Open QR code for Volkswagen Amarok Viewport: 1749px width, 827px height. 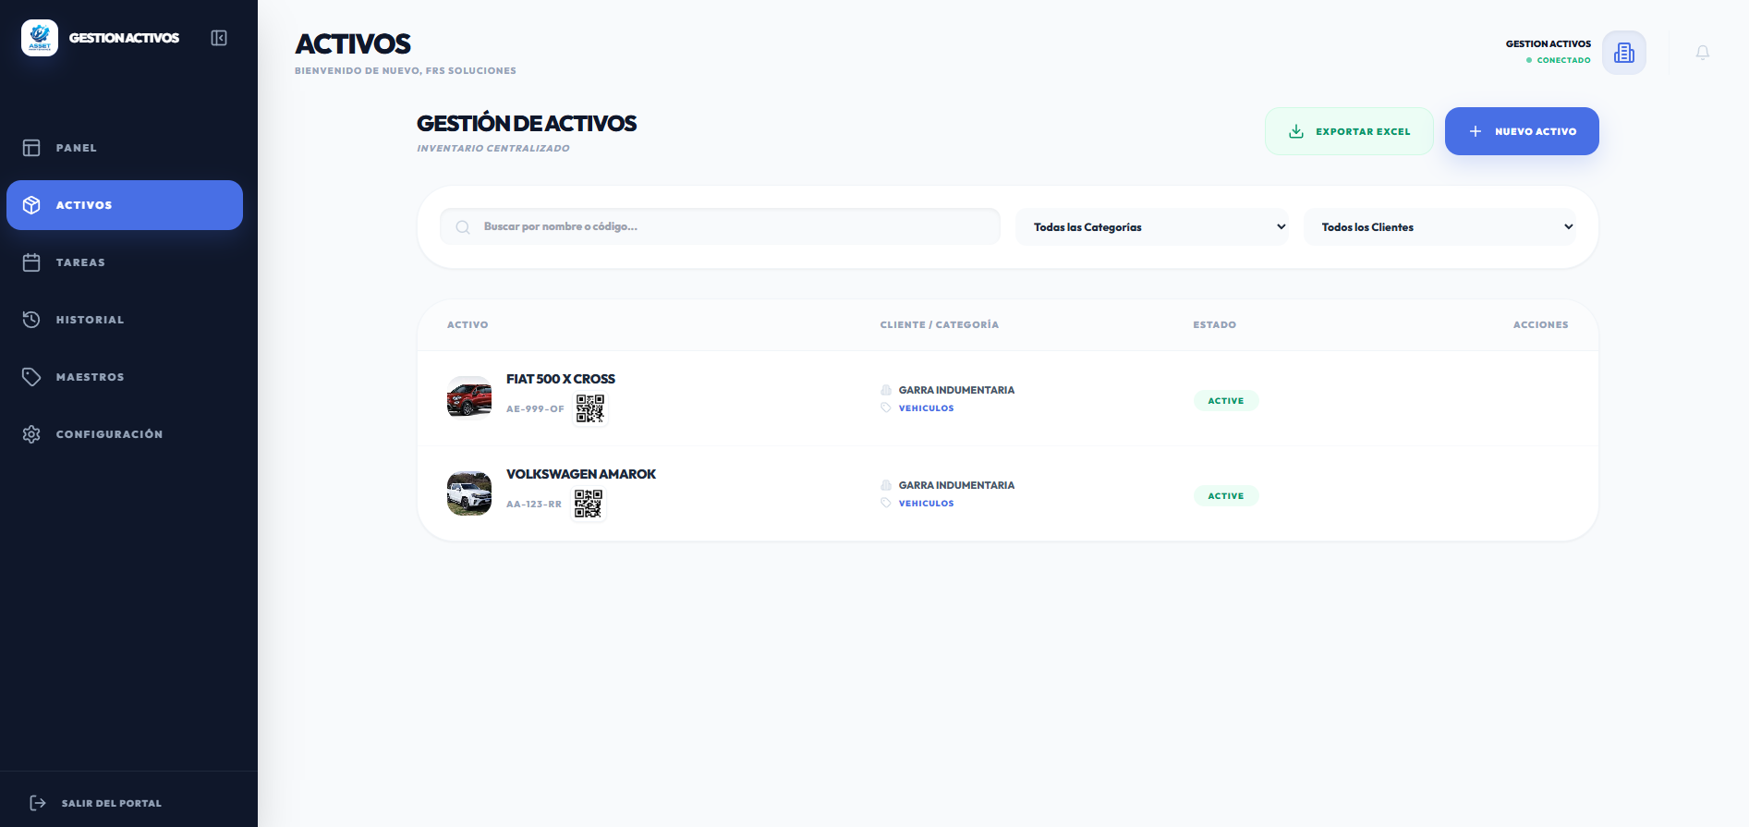588,504
